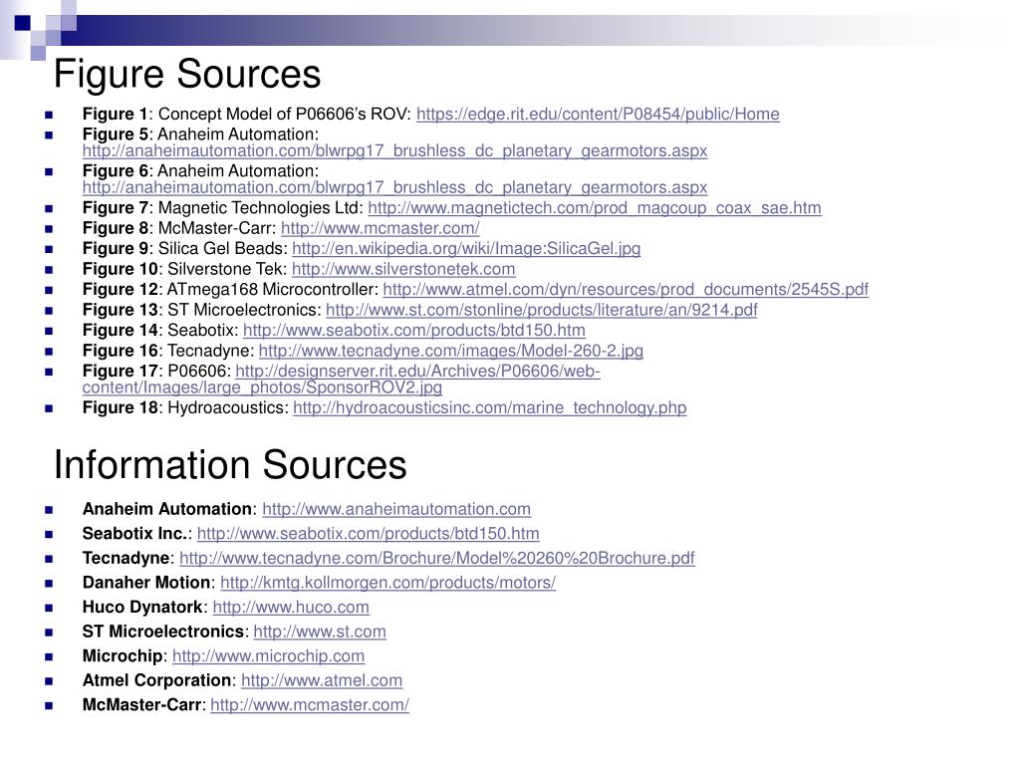This screenshot has height=765, width=1020.
Task: Open Tecnadyne Model 260 Brochure.pdf link
Action: [x=437, y=558]
